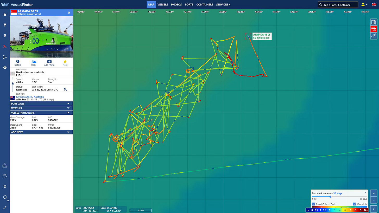Click the fullscreen expand arrows icon
The image size is (379, 213).
[5, 208]
